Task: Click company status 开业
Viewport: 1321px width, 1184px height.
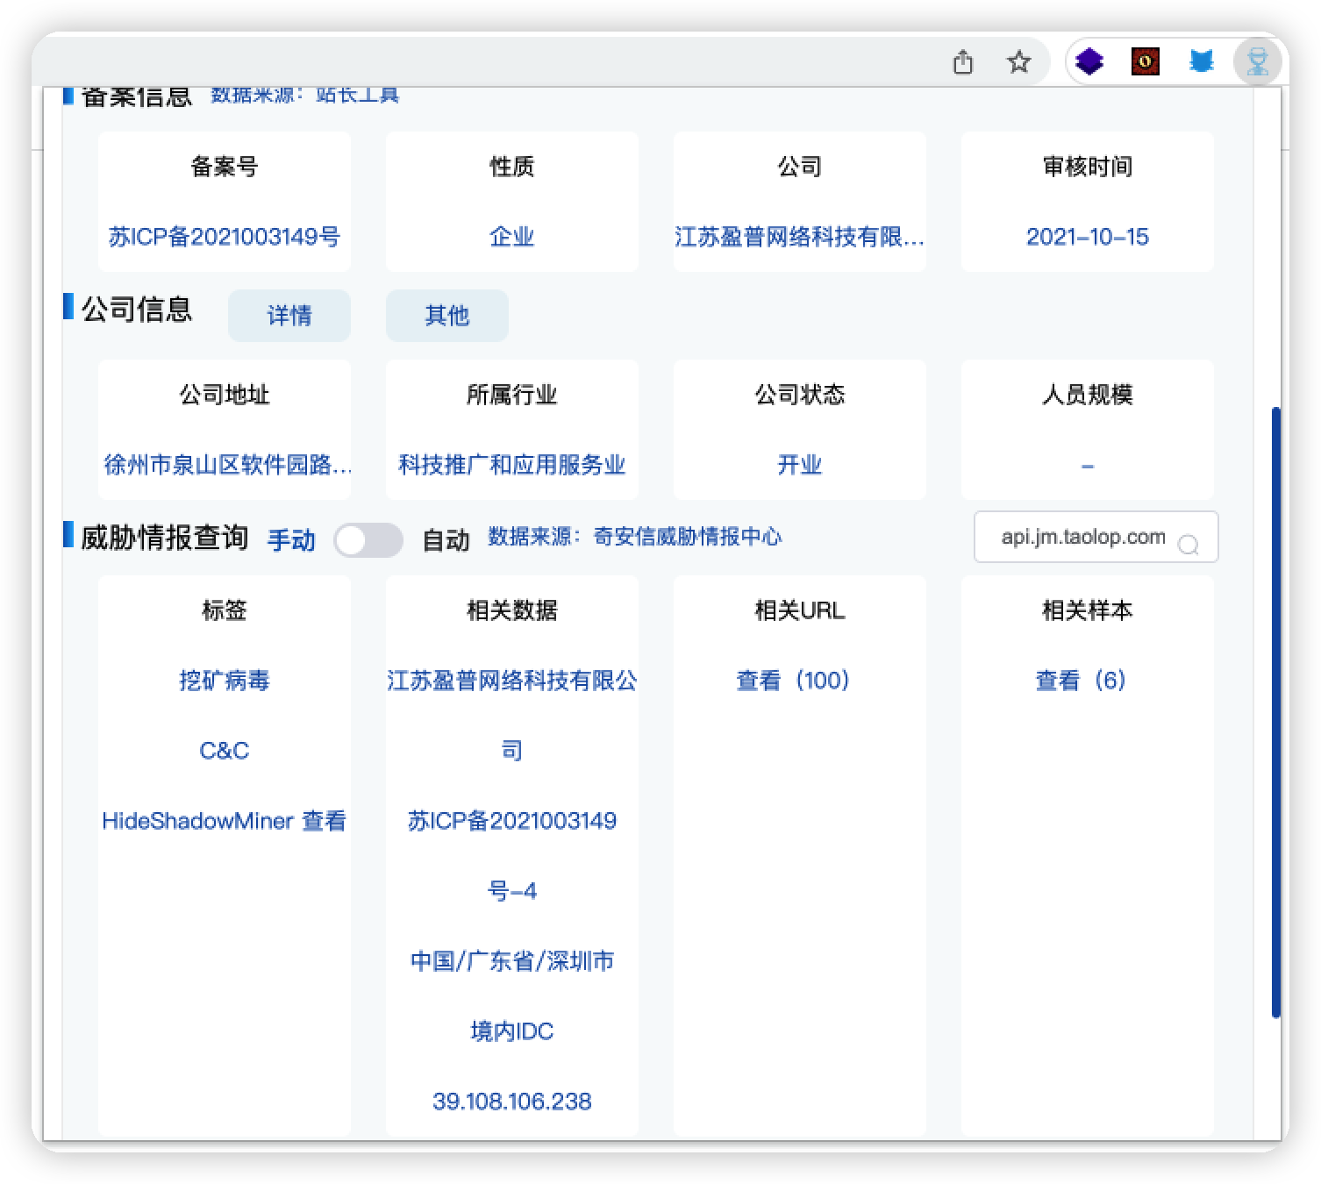Action: (x=800, y=465)
